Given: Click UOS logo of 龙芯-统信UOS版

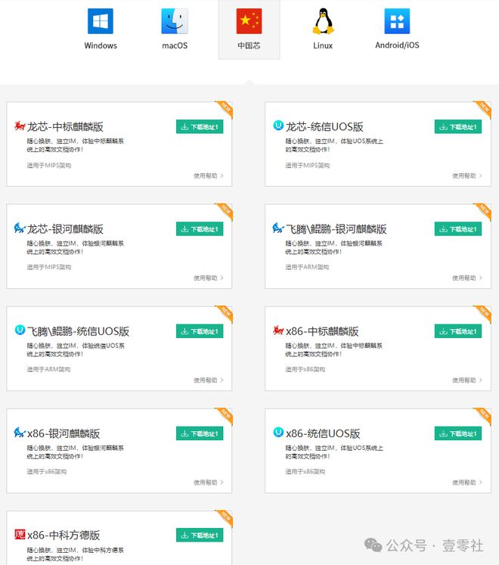Looking at the screenshot, I should 278,126.
